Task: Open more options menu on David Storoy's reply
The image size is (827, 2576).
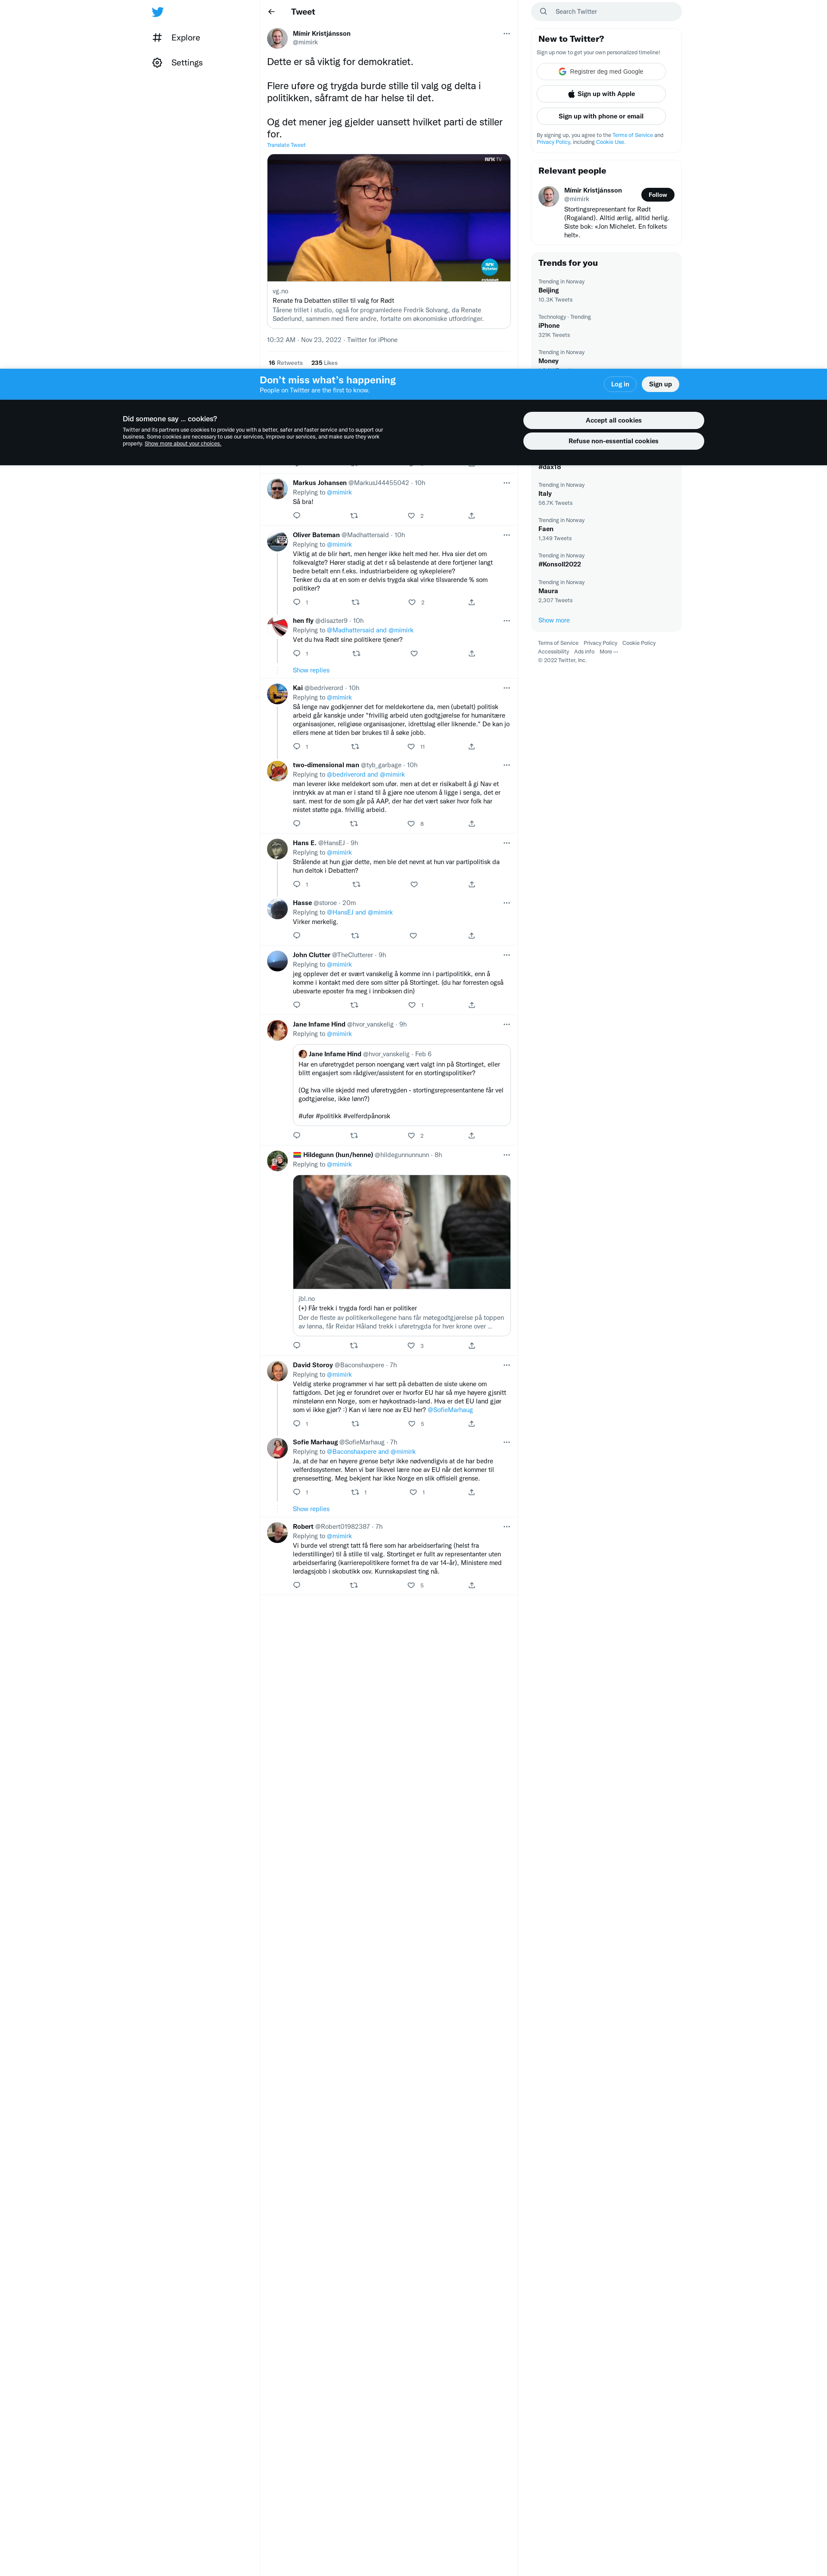Action: (506, 1365)
